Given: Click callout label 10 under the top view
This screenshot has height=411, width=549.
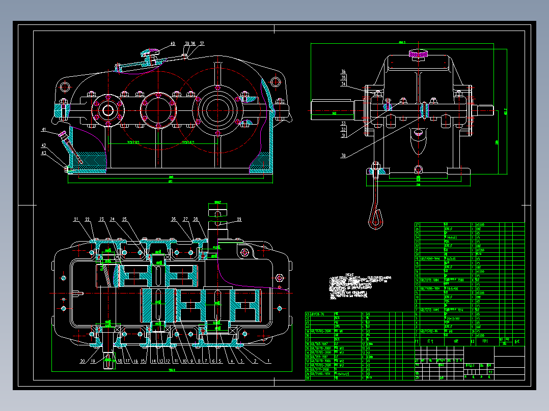Looking at the screenshot, I should [x=184, y=361].
